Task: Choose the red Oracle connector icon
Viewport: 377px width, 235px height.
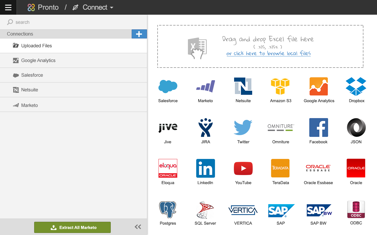Action: [x=356, y=168]
